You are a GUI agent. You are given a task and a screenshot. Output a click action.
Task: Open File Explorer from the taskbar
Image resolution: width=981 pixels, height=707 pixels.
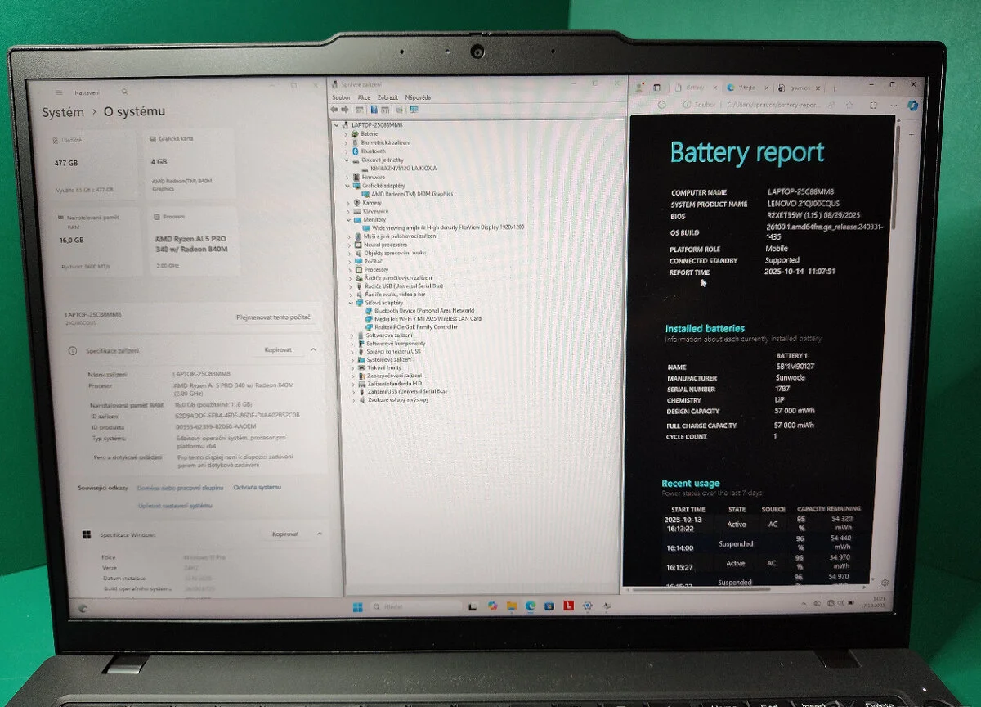click(512, 606)
